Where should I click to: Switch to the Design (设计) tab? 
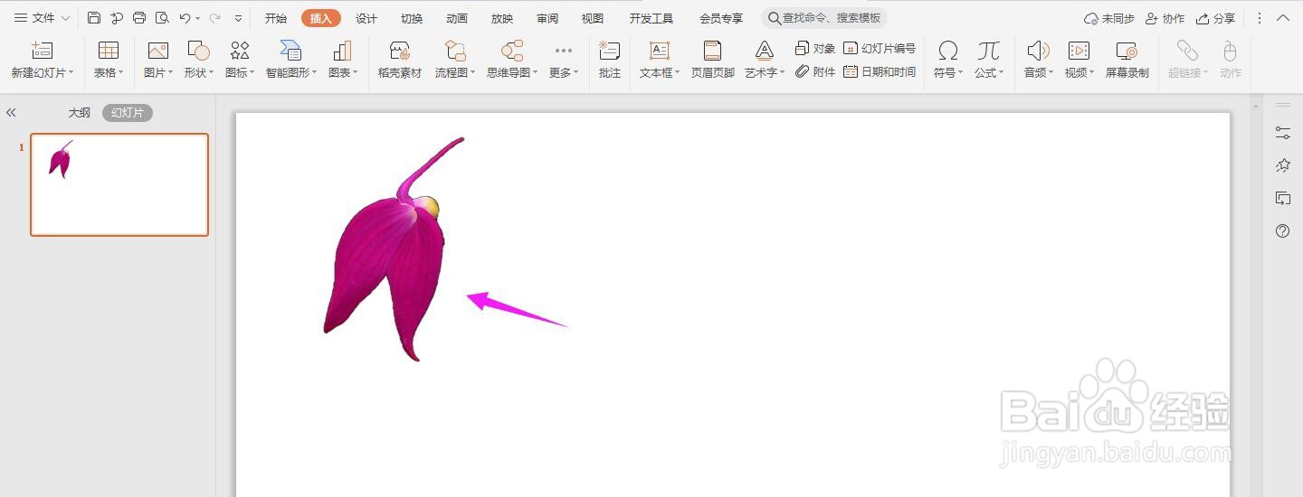(x=366, y=18)
